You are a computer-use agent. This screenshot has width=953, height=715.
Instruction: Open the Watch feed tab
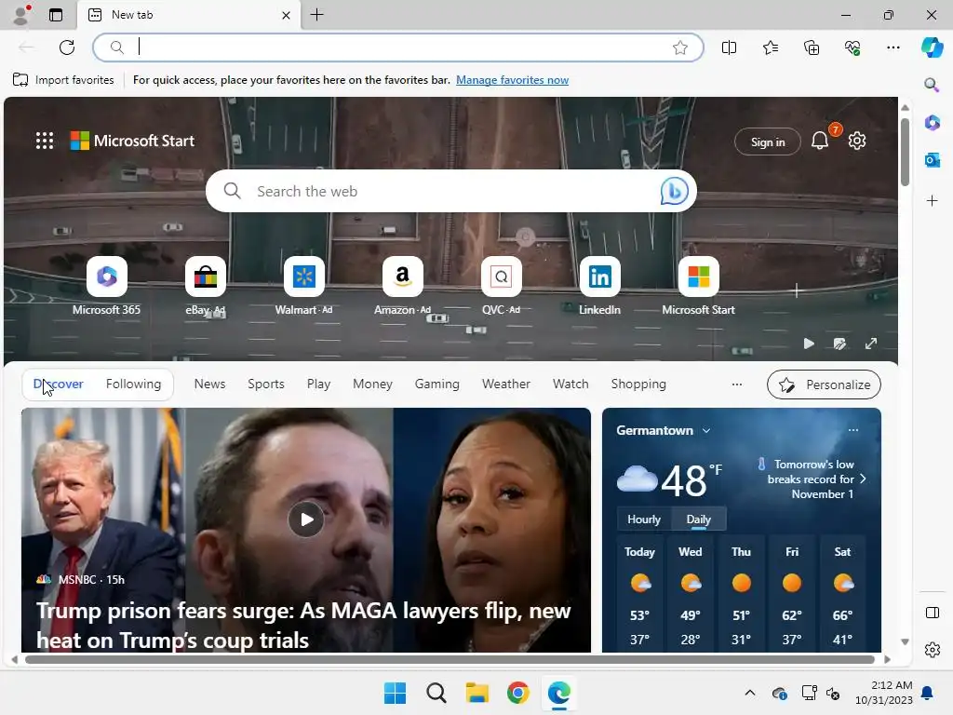[570, 384]
